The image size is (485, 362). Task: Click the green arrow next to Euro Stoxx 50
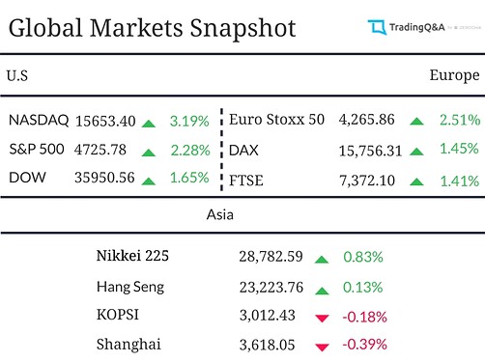click(416, 122)
